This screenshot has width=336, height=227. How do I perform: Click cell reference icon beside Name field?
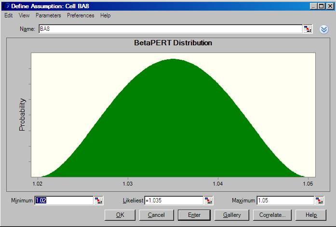click(x=308, y=29)
